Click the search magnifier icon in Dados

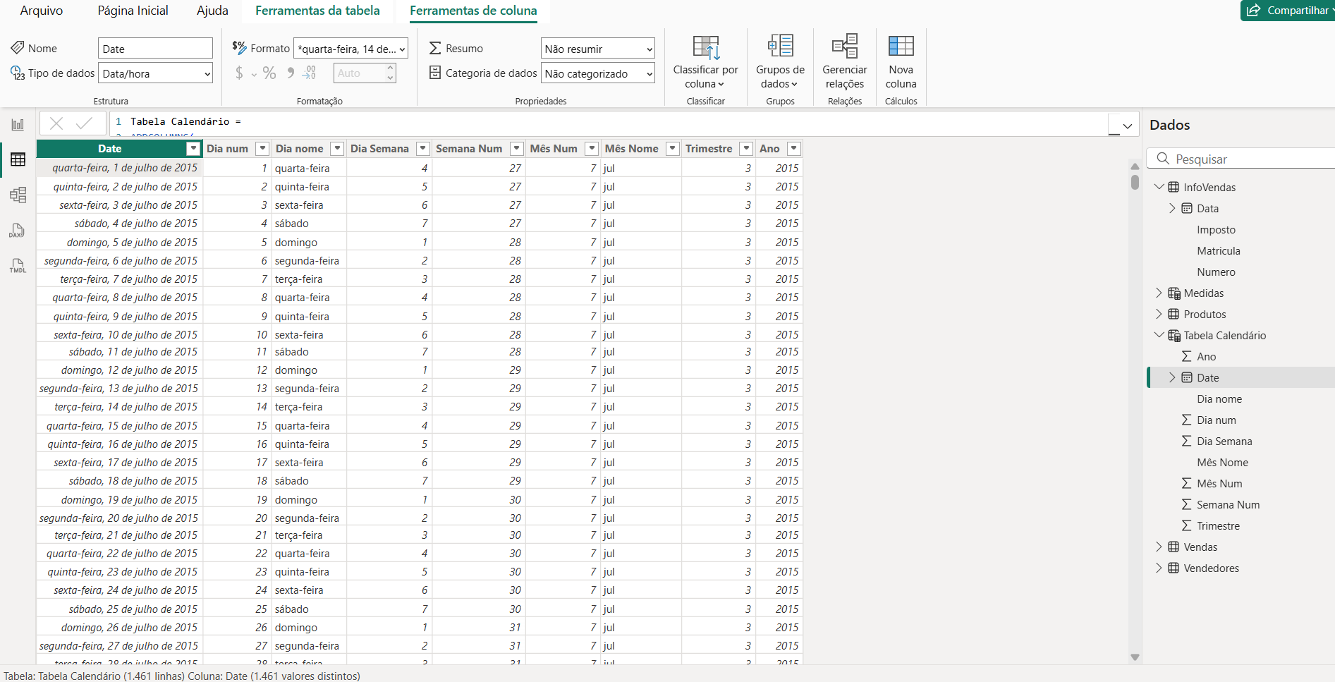coord(1164,159)
